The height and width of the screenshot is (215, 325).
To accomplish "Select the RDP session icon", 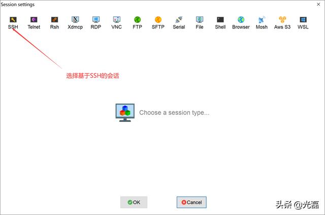I will 96,23.
